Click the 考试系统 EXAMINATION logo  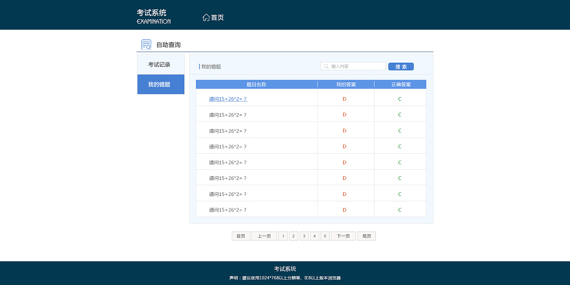pos(154,16)
